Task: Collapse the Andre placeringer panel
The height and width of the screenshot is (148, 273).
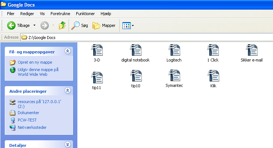Action: point(67,90)
